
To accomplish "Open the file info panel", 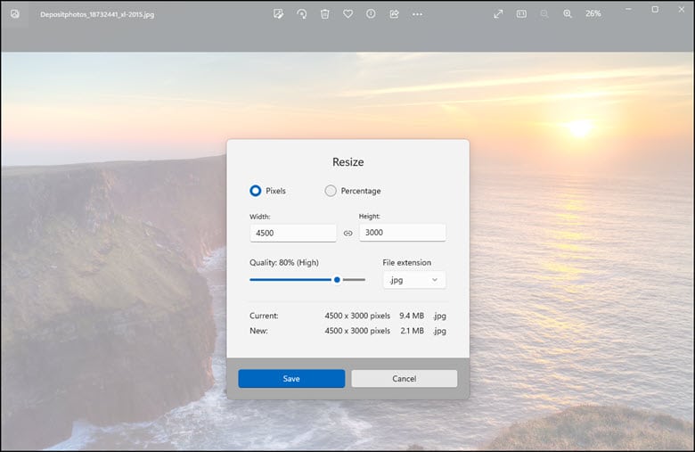I will click(x=371, y=13).
